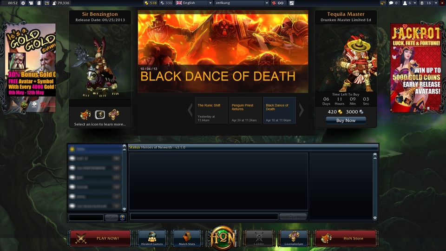446x251 pixels.
Task: Open the Black Dance of Death banner image
Action: click(x=223, y=52)
